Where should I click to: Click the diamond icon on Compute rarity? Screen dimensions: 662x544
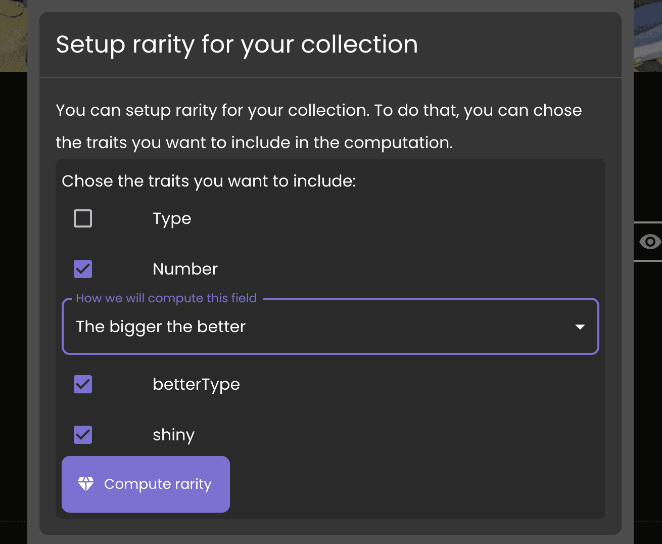pos(86,484)
